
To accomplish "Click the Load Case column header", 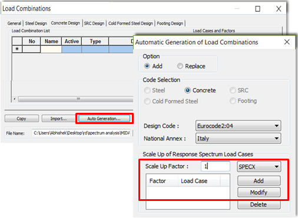I will [x=199, y=181].
